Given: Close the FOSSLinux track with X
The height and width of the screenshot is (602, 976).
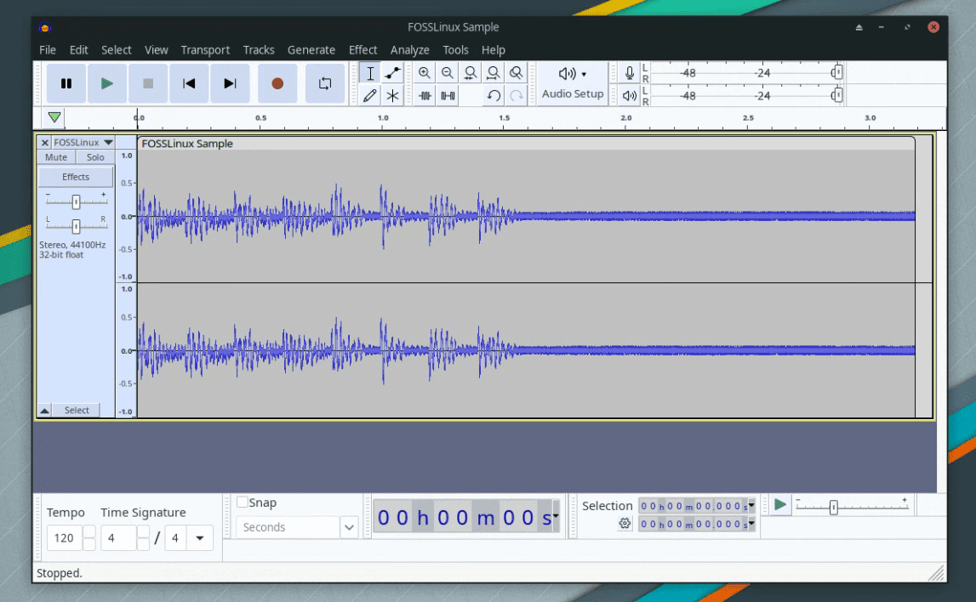Looking at the screenshot, I should [45, 142].
